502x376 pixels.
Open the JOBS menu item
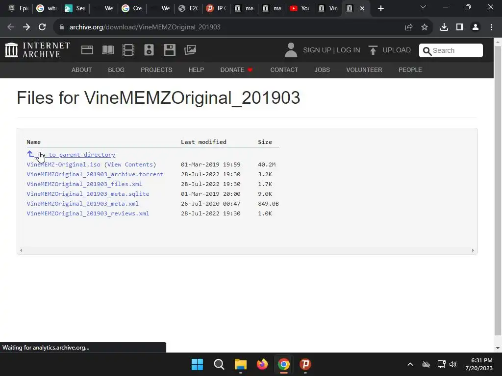click(322, 70)
